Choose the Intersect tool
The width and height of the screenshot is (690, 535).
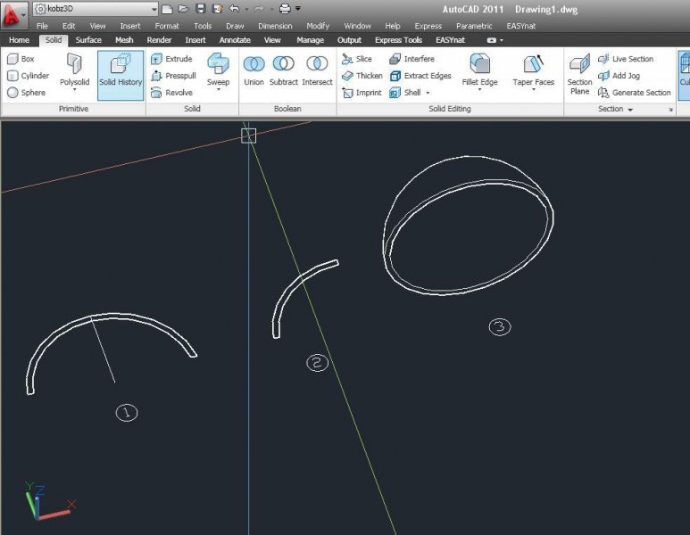[x=316, y=71]
